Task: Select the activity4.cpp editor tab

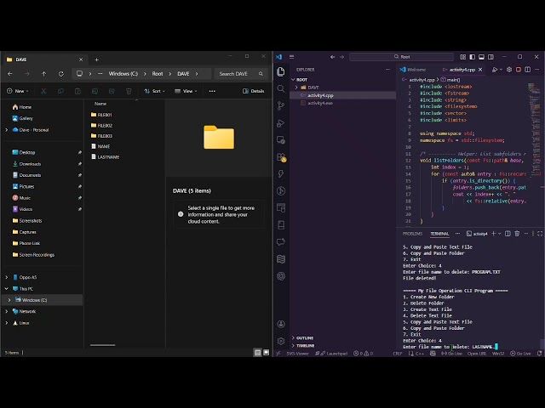Action: [462, 70]
